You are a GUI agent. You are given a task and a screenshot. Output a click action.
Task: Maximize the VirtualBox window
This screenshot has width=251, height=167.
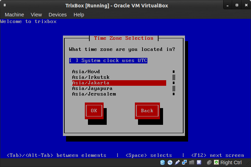[237, 5]
